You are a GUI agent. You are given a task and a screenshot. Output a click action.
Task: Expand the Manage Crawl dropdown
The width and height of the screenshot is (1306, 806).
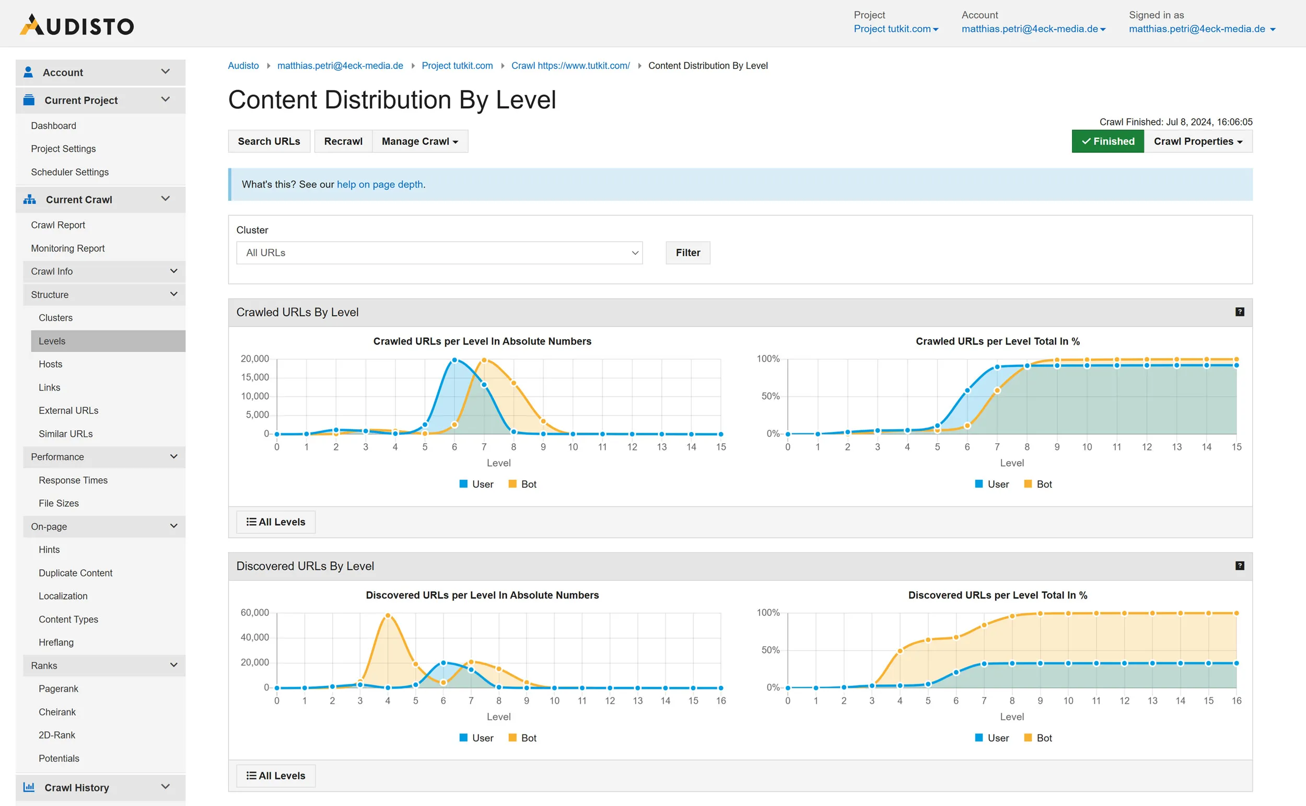pos(419,141)
